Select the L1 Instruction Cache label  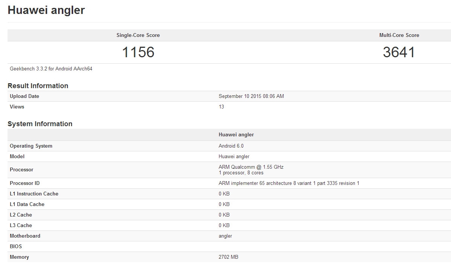(x=34, y=194)
